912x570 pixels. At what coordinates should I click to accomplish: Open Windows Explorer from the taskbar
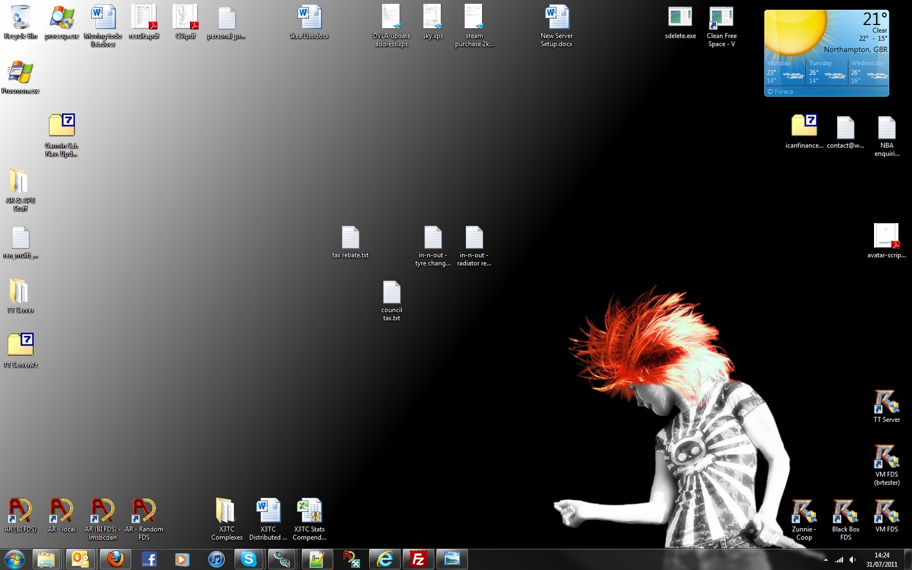pos(46,559)
